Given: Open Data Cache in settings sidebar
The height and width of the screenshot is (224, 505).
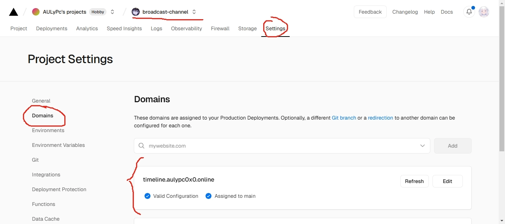Looking at the screenshot, I should tap(46, 219).
